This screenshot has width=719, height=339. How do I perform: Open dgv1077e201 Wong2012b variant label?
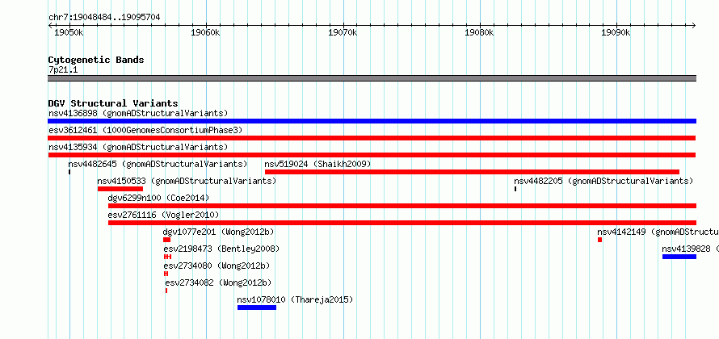(x=218, y=232)
